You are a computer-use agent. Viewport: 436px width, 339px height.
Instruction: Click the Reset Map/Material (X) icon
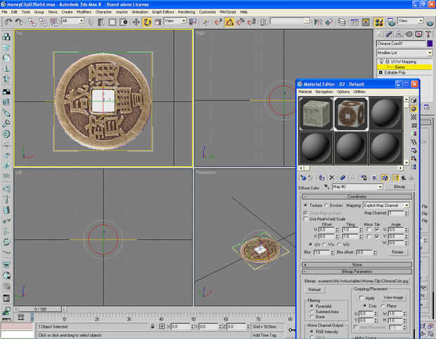331,177
